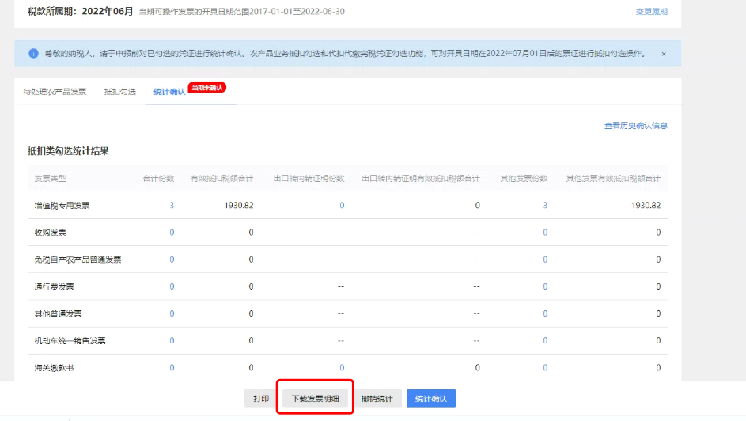746x421 pixels.
Task: Open the 免税自产农产品普通发票 其他发票份数 link 0
Action: [x=545, y=260]
